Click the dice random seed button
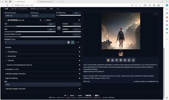 tap(69, 42)
